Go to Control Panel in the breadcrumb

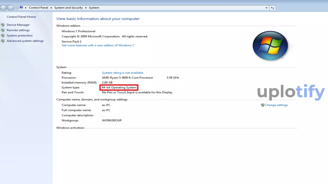coord(38,8)
